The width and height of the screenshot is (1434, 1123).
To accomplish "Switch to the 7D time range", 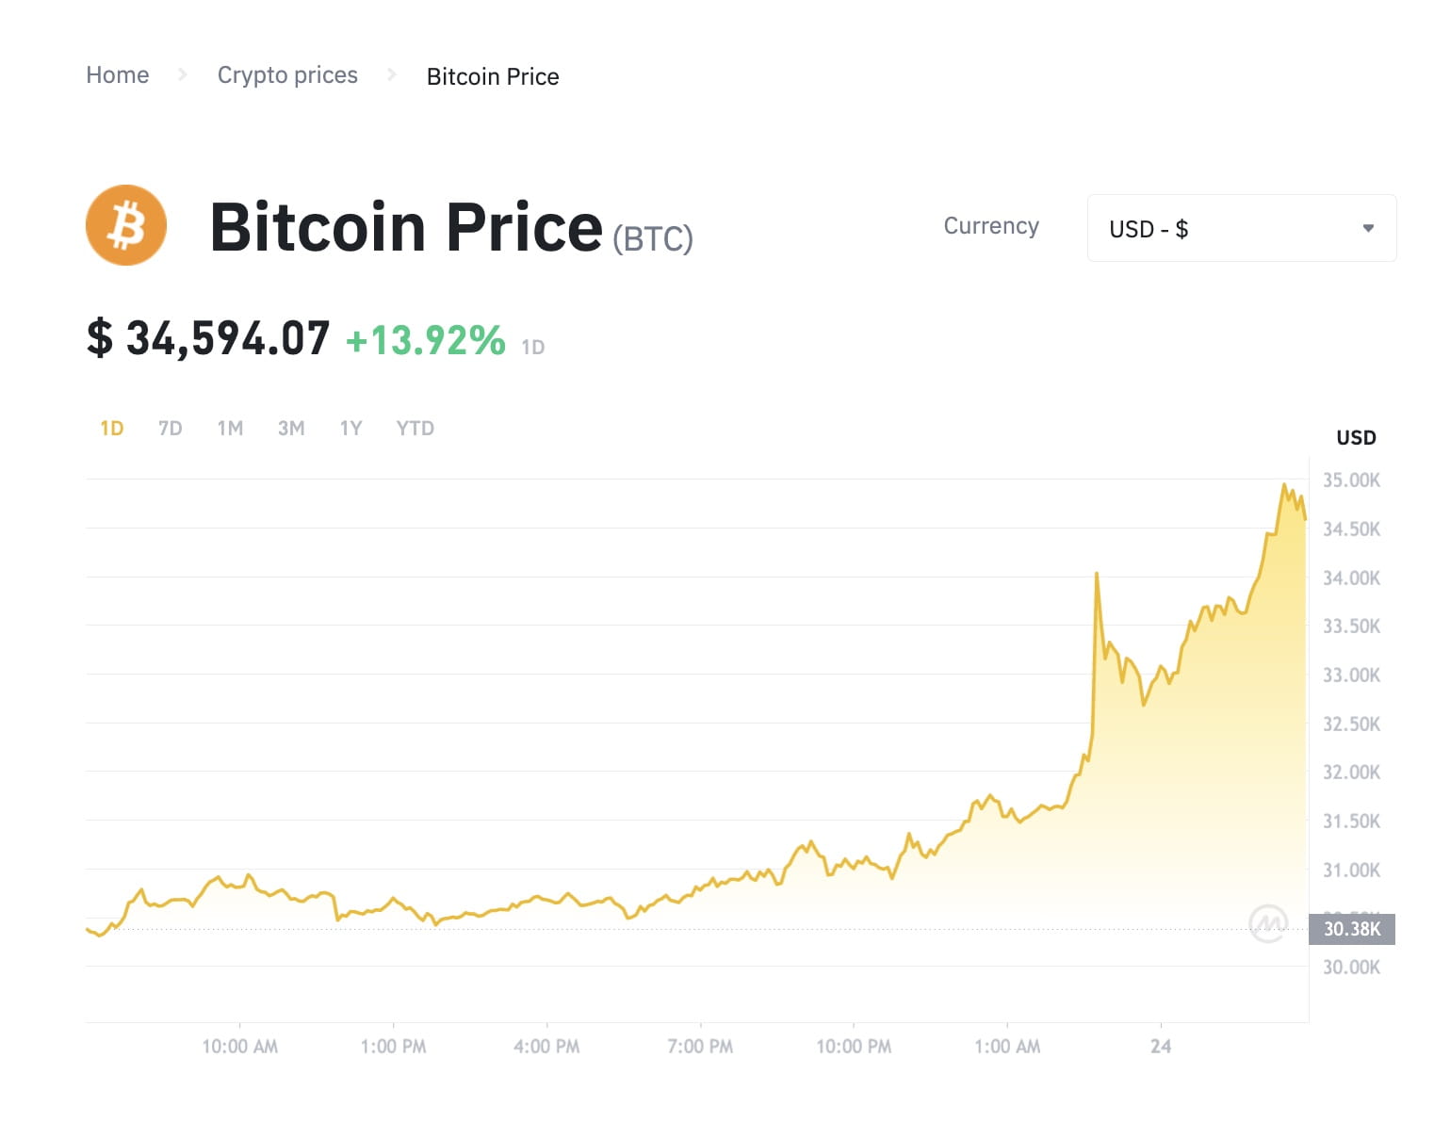I will click(171, 428).
